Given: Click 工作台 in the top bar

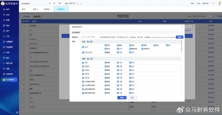Looking at the screenshot, I should pyautogui.click(x=198, y=3).
